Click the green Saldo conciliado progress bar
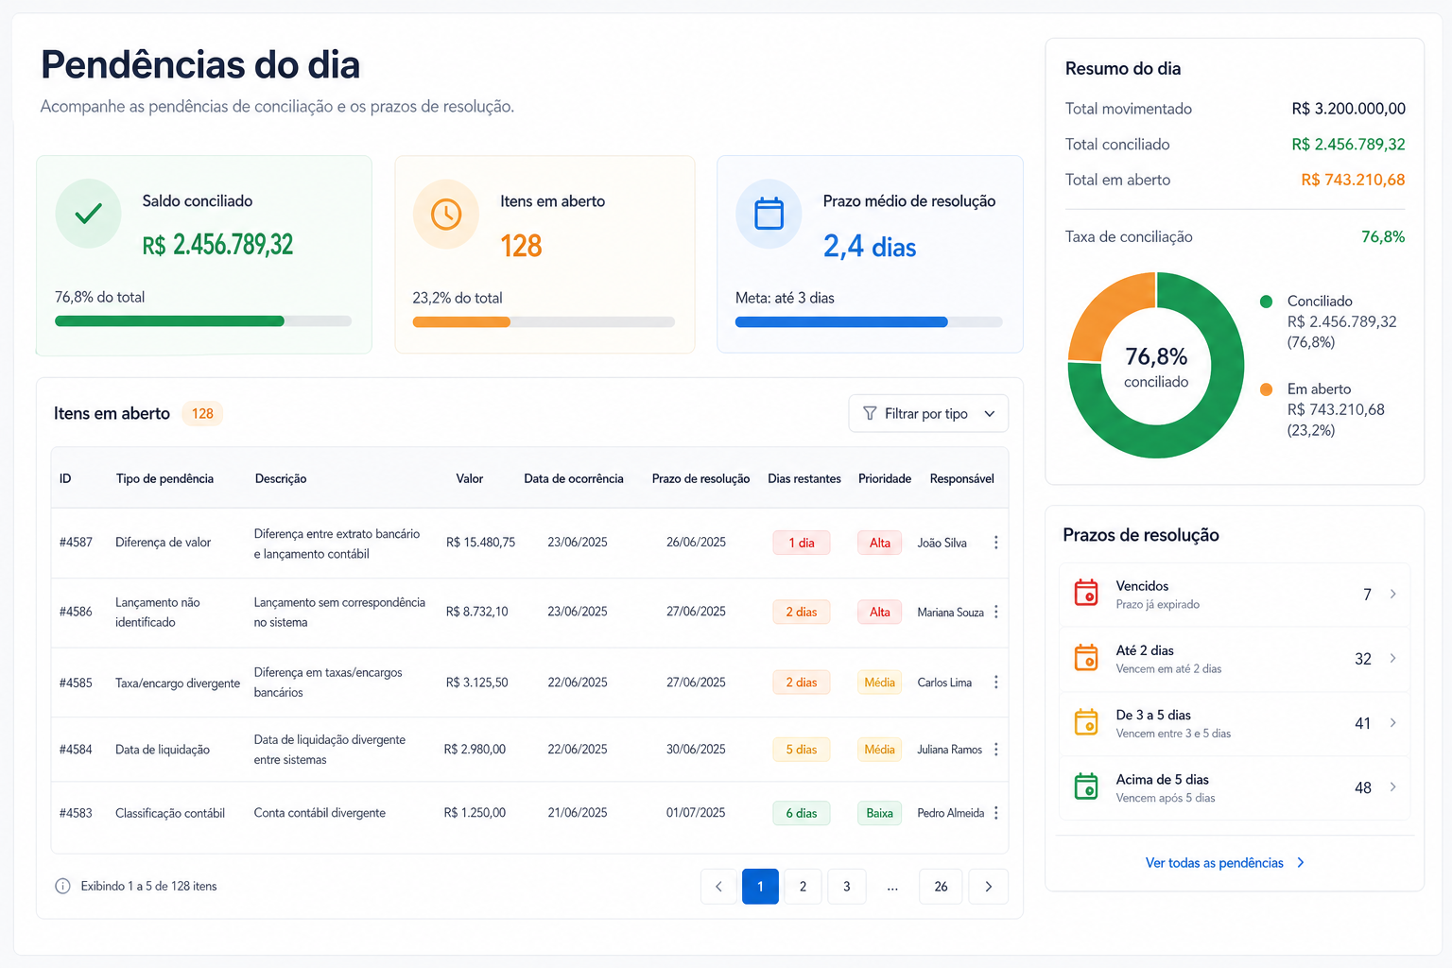Image resolution: width=1452 pixels, height=968 pixels. (203, 321)
